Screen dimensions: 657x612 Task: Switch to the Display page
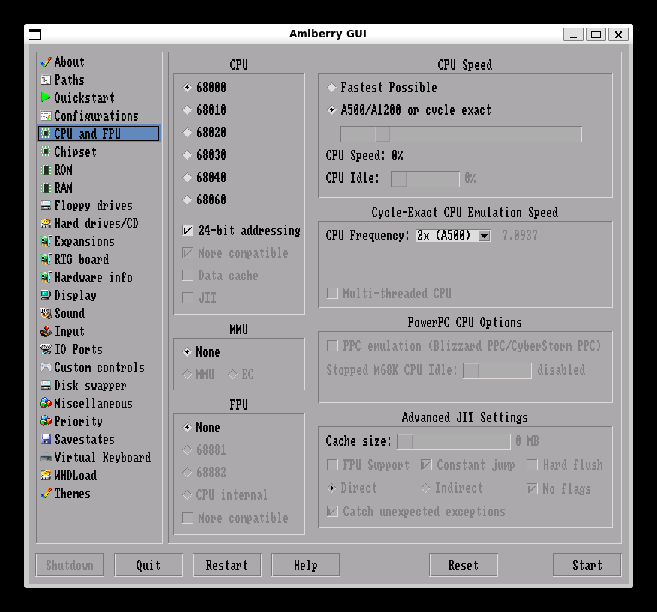point(76,296)
